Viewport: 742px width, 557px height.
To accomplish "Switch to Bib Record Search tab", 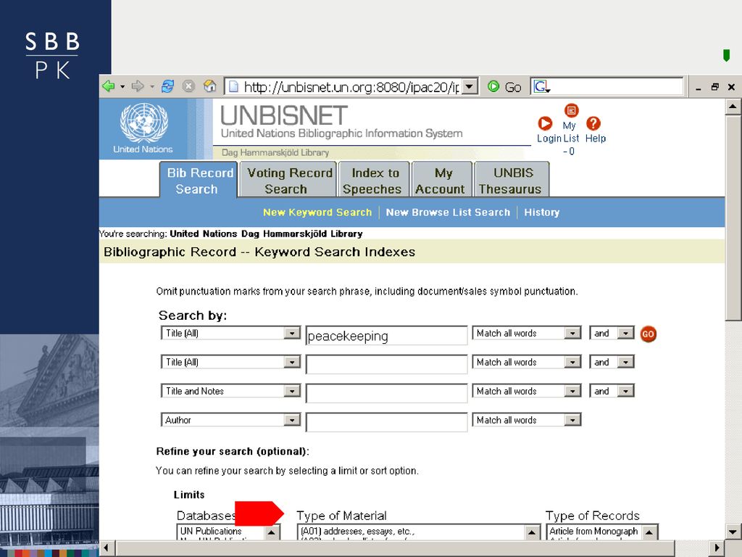I will pyautogui.click(x=199, y=180).
